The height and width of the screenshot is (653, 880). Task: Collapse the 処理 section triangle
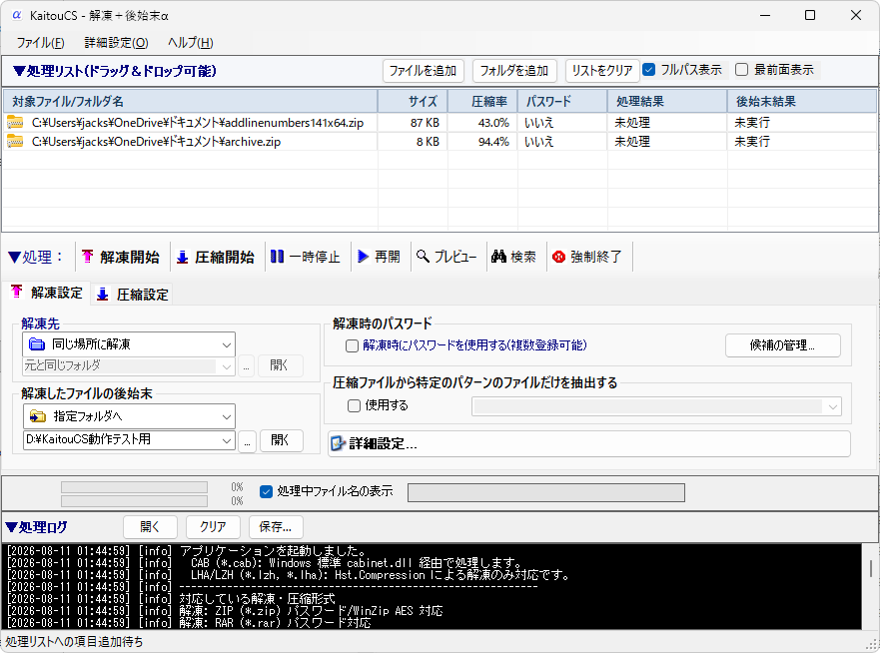coord(15,258)
